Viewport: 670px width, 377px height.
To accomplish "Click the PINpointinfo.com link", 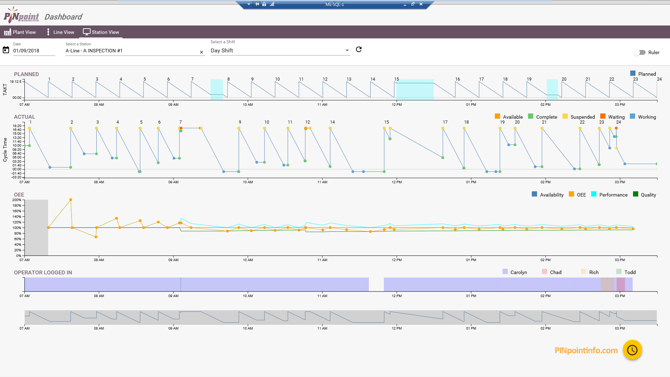I will (x=586, y=350).
